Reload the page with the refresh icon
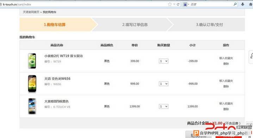The image size is (253, 138). [x=178, y=4]
